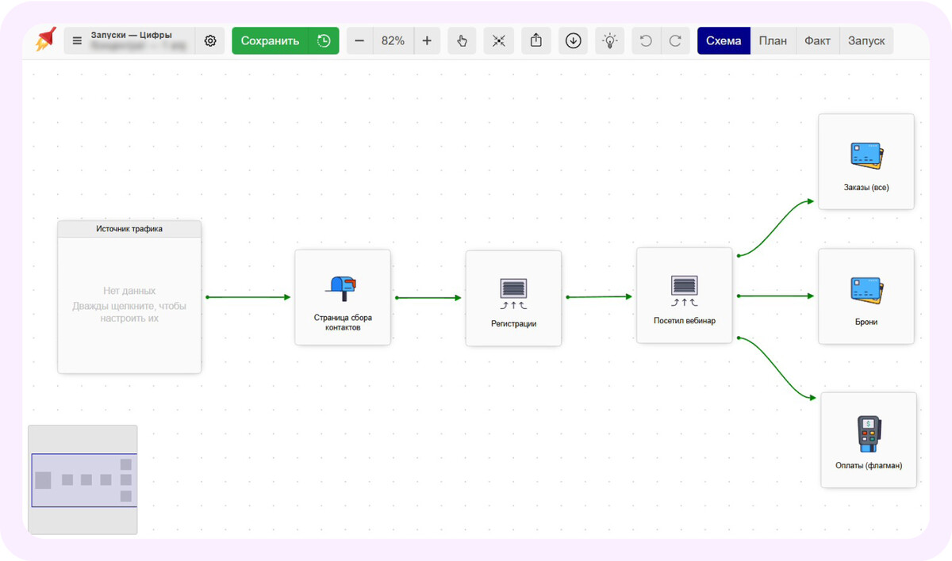Click the Регистрации label

tap(513, 324)
